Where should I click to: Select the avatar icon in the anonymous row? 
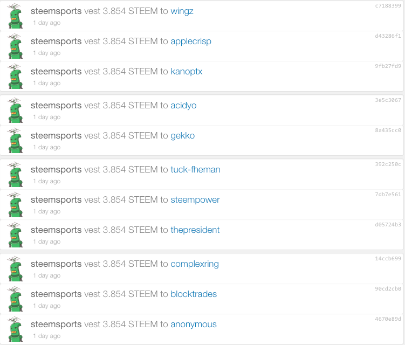pyautogui.click(x=15, y=329)
